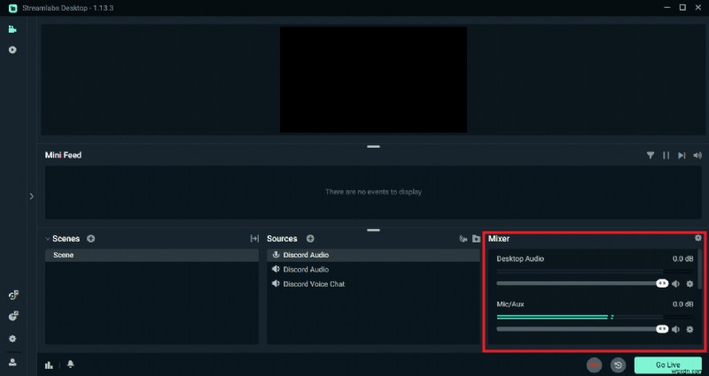Select the Scene row in Scenes list
709x376 pixels.
pyautogui.click(x=152, y=255)
